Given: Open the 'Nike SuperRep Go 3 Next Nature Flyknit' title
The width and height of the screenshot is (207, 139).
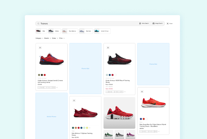Looking at the screenshot, I should click(153, 125).
